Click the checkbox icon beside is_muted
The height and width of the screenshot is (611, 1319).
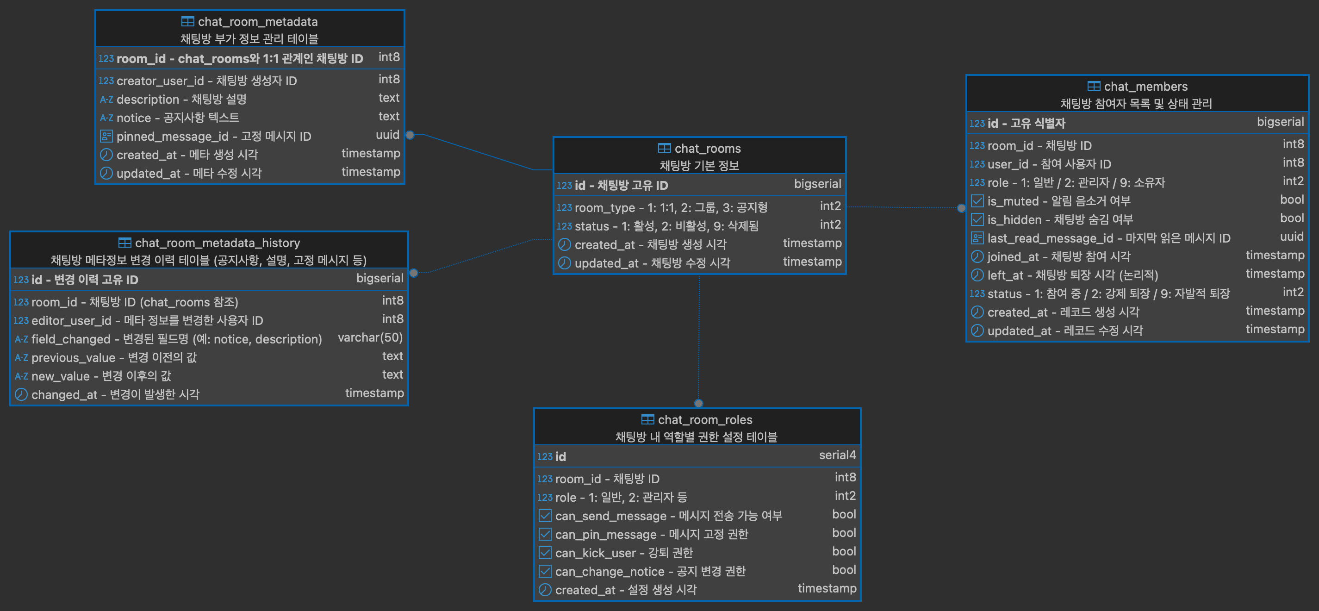tap(977, 201)
